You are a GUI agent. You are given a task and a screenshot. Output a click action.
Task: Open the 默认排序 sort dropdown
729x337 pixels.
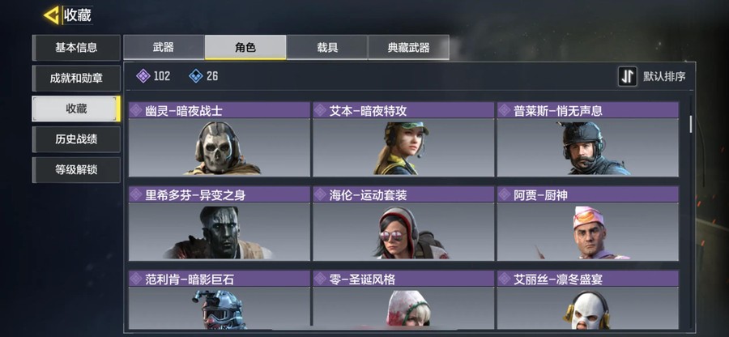coord(652,77)
